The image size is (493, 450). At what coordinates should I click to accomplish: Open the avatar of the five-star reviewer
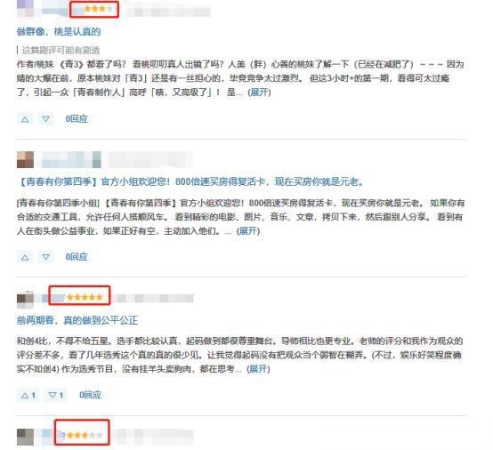[x=25, y=300]
